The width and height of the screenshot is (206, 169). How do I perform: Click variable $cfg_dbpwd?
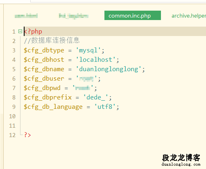click(42, 88)
